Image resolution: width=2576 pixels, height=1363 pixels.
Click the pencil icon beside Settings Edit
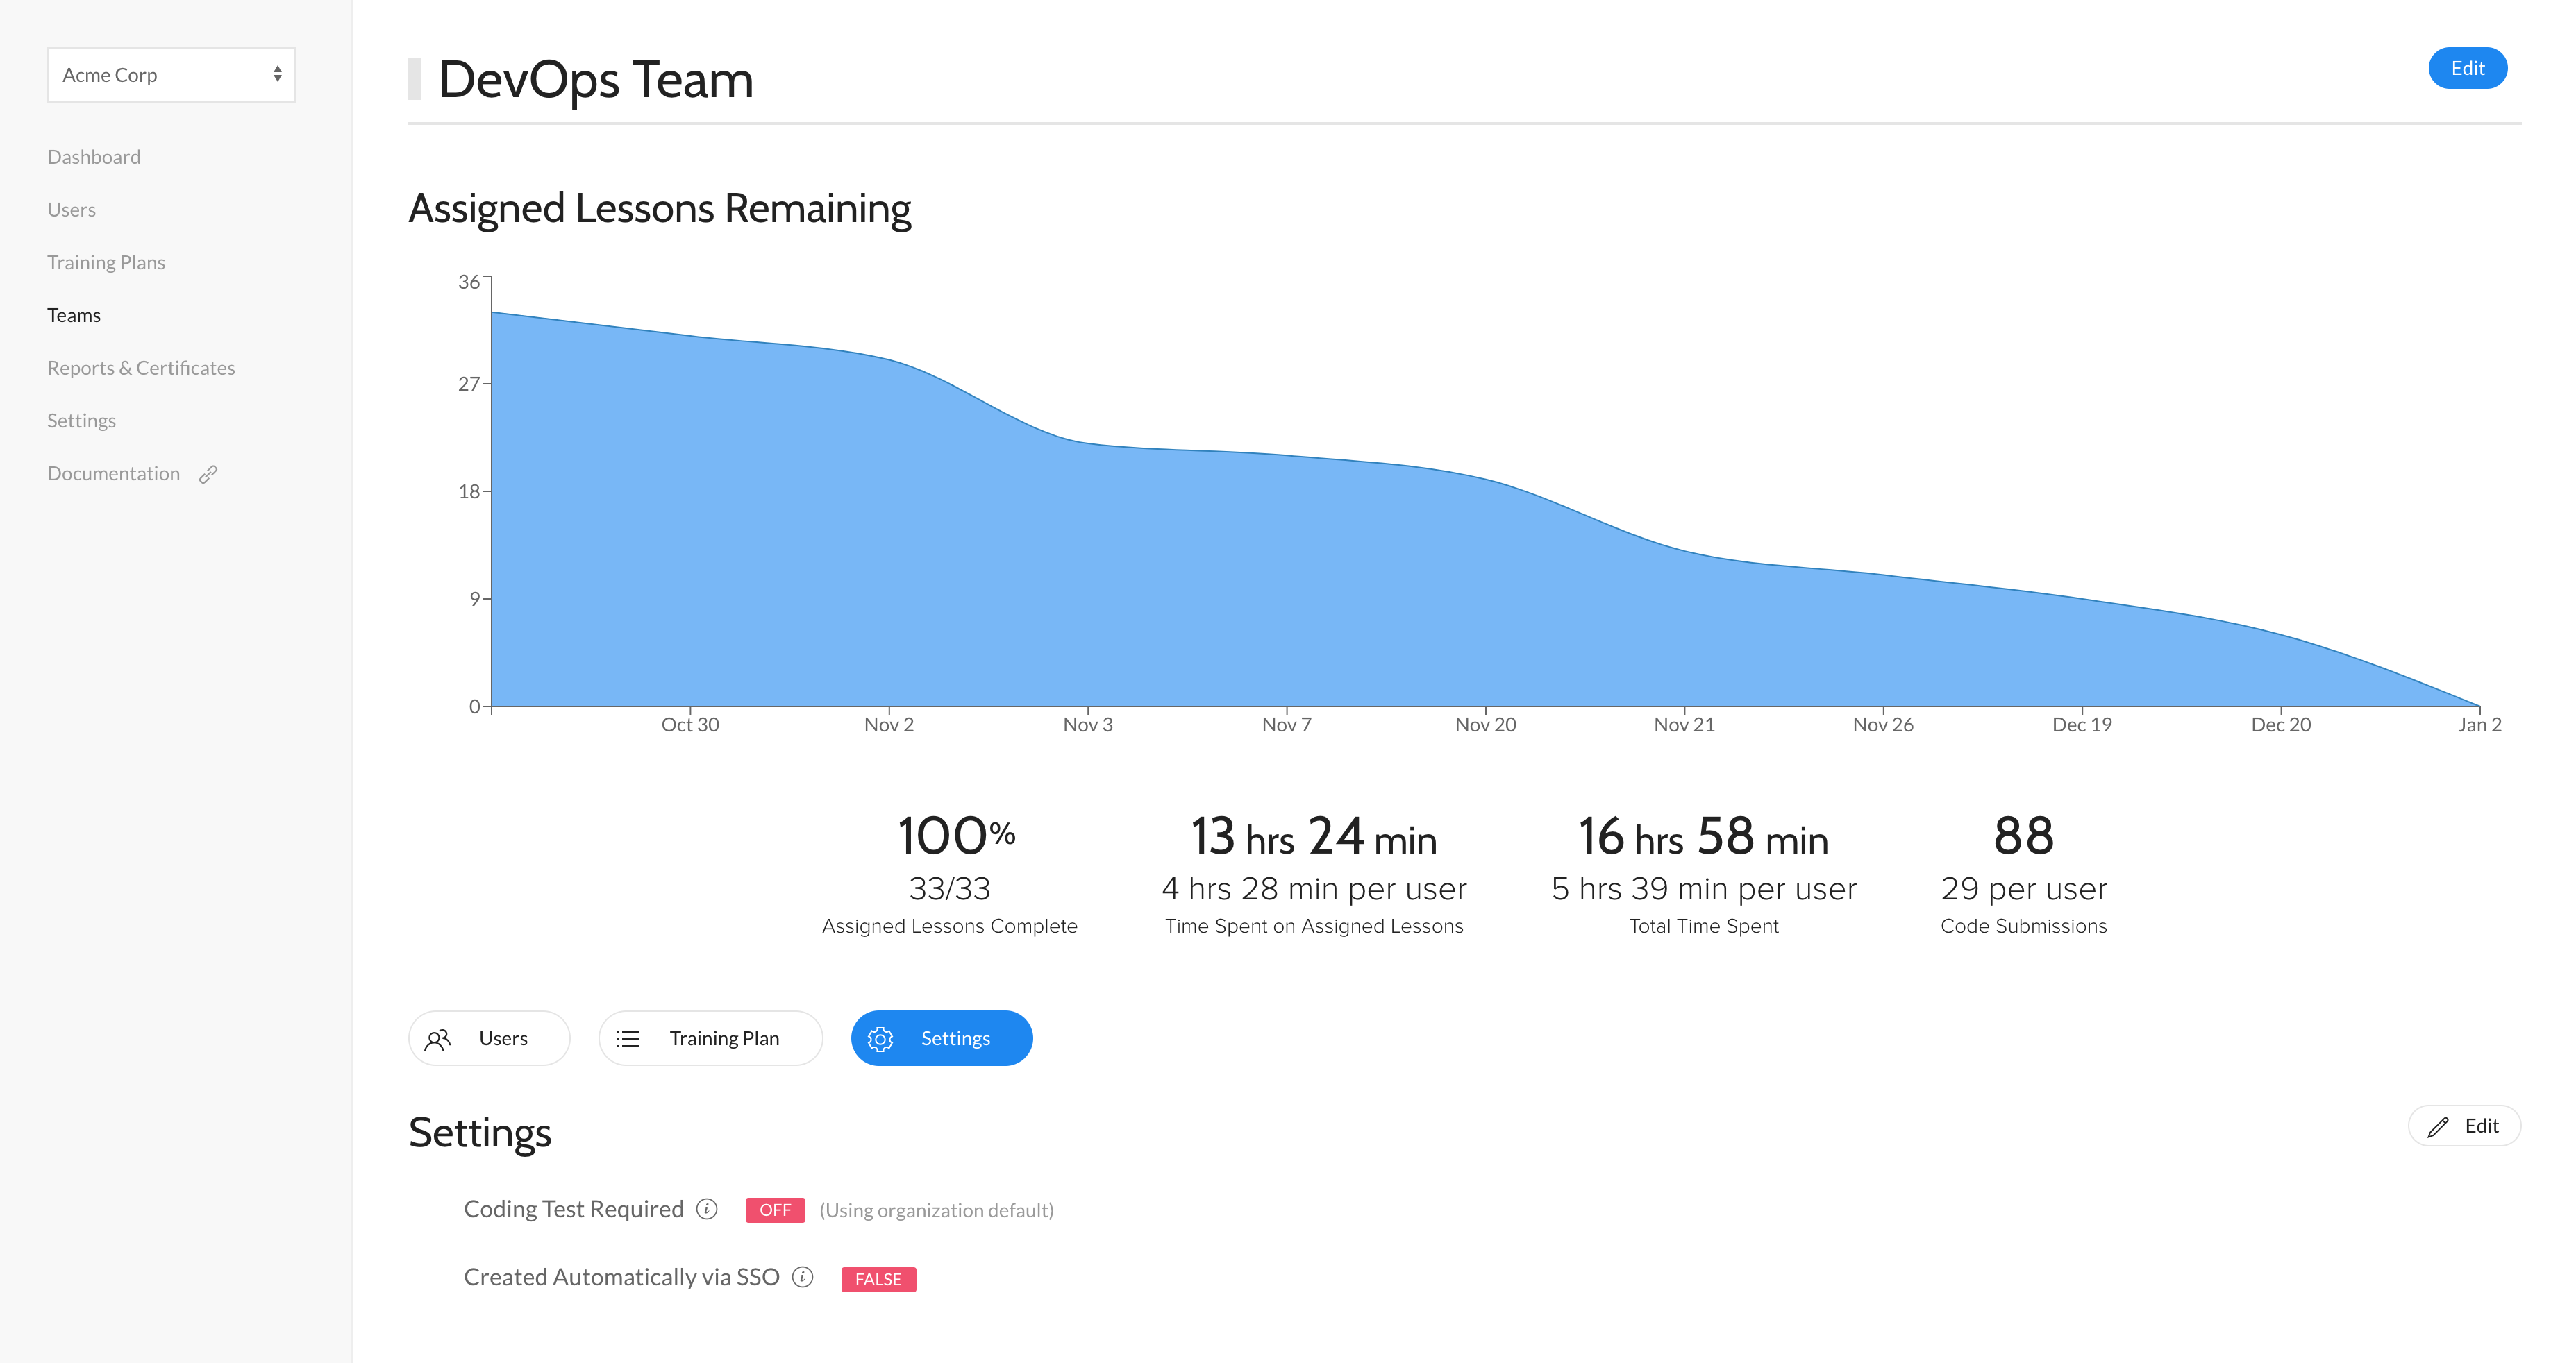pos(2438,1127)
